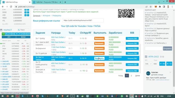Click the minus button next to DOGE balance

(28, 12)
